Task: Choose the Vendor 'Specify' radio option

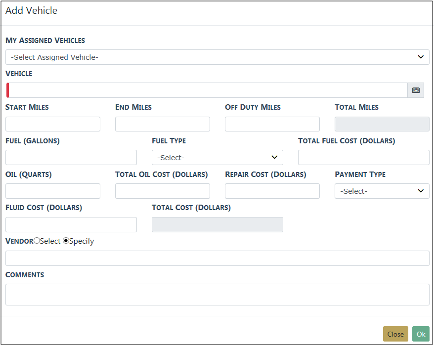Action: coord(66,241)
